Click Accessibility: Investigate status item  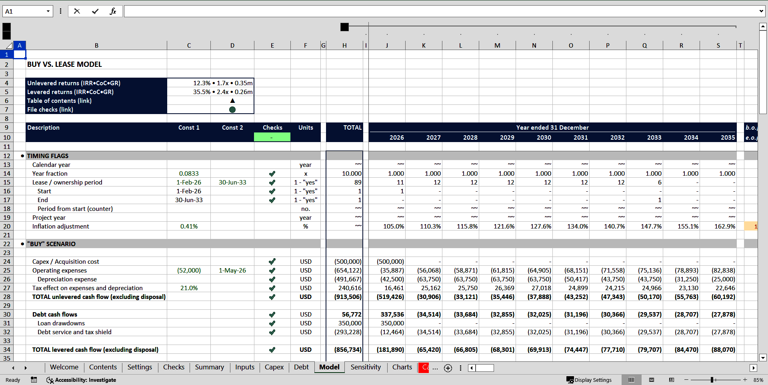click(x=81, y=380)
